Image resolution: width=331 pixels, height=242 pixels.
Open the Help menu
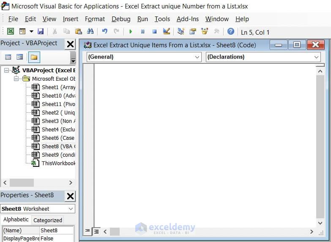(x=242, y=19)
